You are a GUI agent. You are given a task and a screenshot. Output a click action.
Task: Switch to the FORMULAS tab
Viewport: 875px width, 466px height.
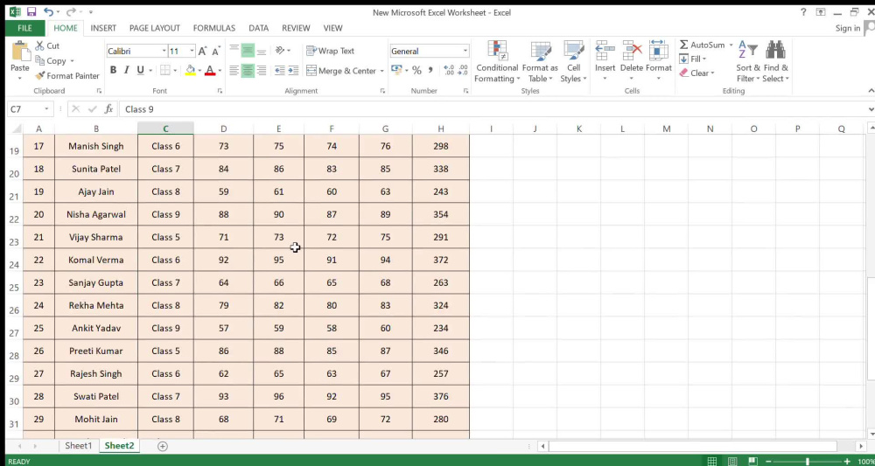[214, 28]
